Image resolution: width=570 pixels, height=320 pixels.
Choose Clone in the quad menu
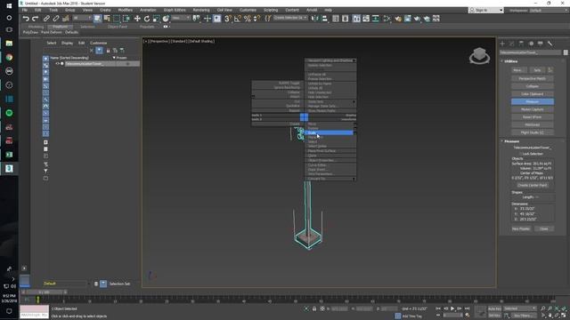[x=330, y=156]
